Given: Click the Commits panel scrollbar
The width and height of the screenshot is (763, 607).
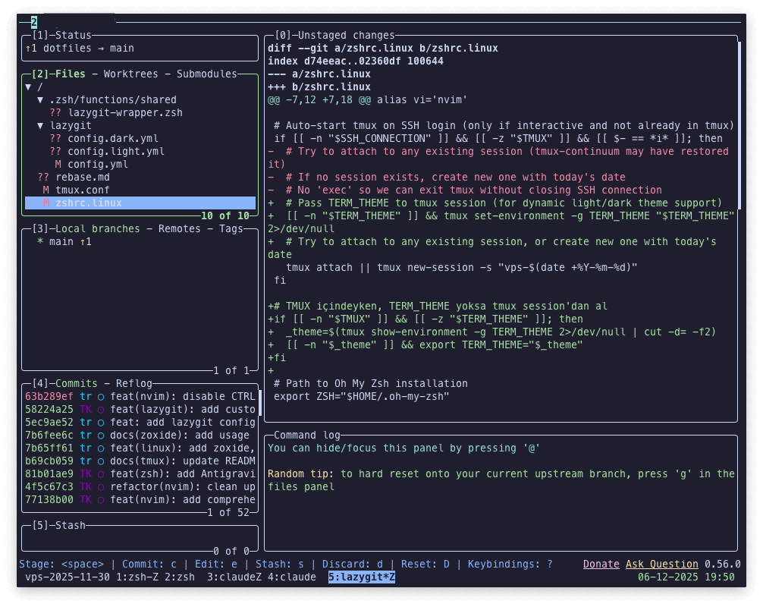Looking at the screenshot, I should pos(260,403).
